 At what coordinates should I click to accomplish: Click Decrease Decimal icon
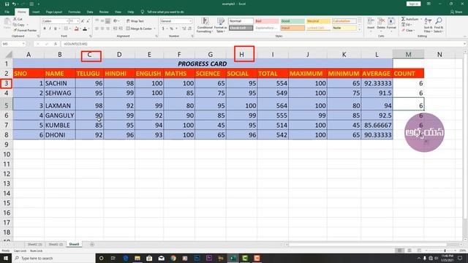189,28
